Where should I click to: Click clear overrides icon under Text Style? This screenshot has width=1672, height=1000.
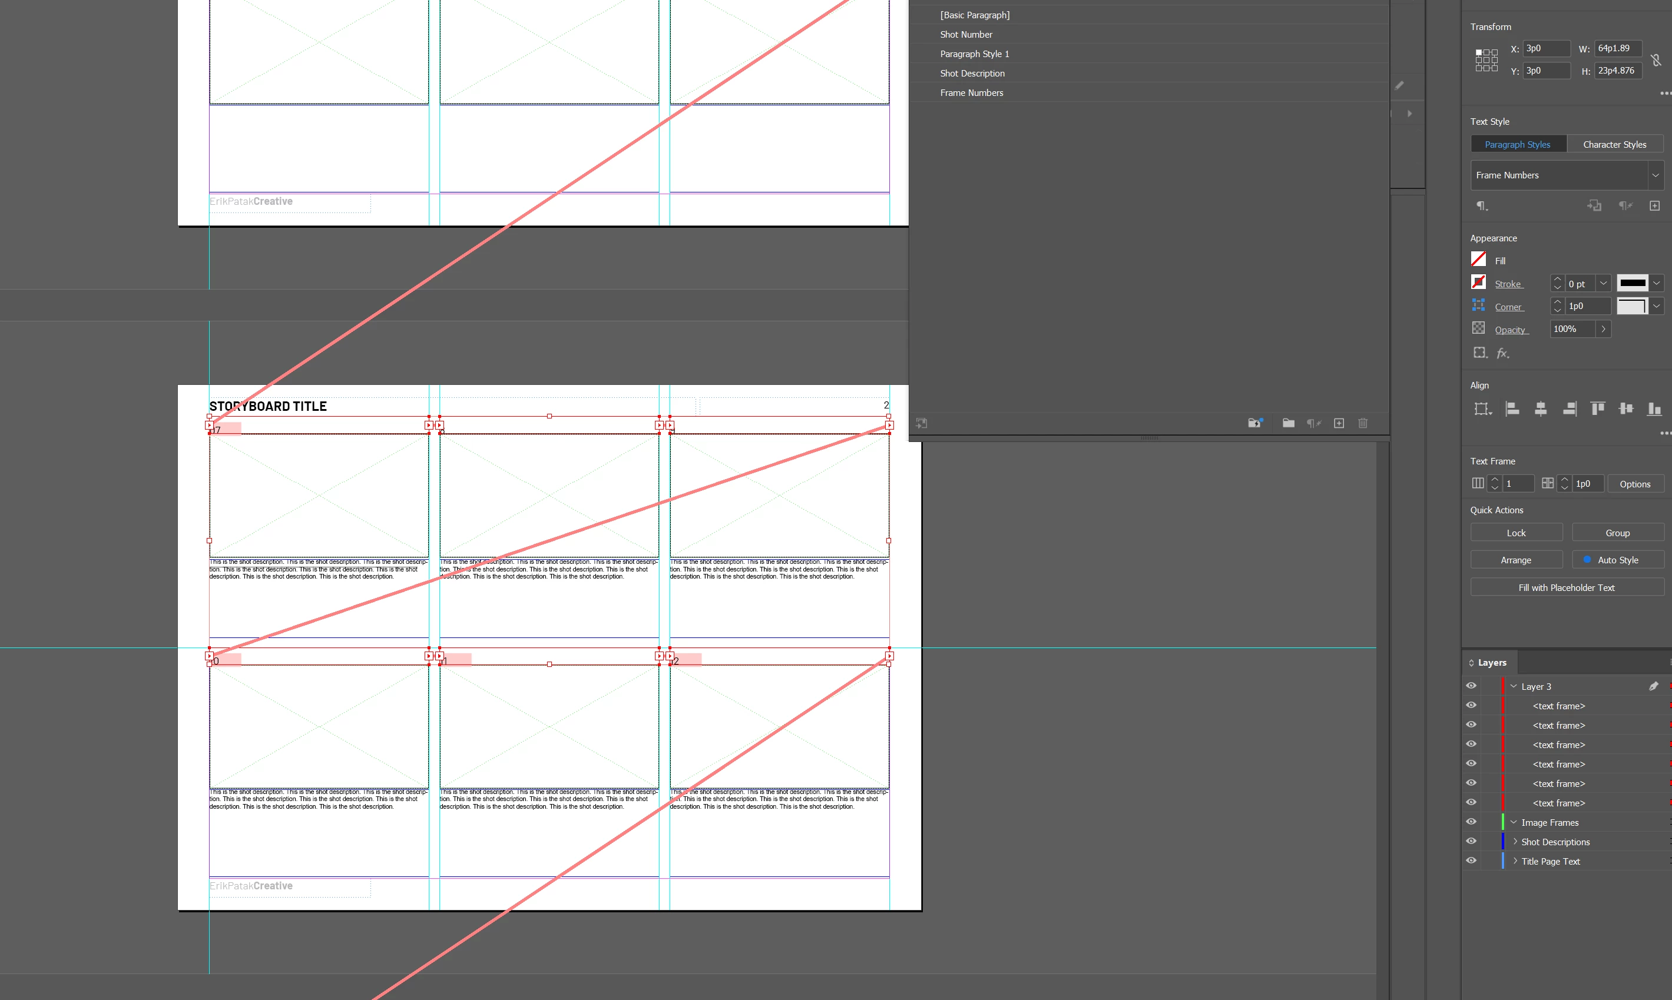(1625, 205)
